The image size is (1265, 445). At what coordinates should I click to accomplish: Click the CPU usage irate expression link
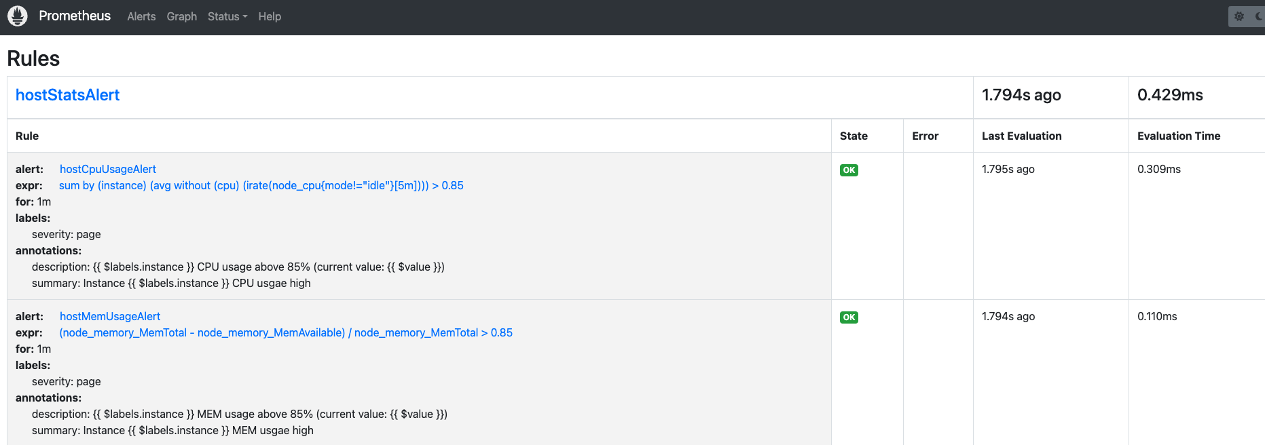261,185
